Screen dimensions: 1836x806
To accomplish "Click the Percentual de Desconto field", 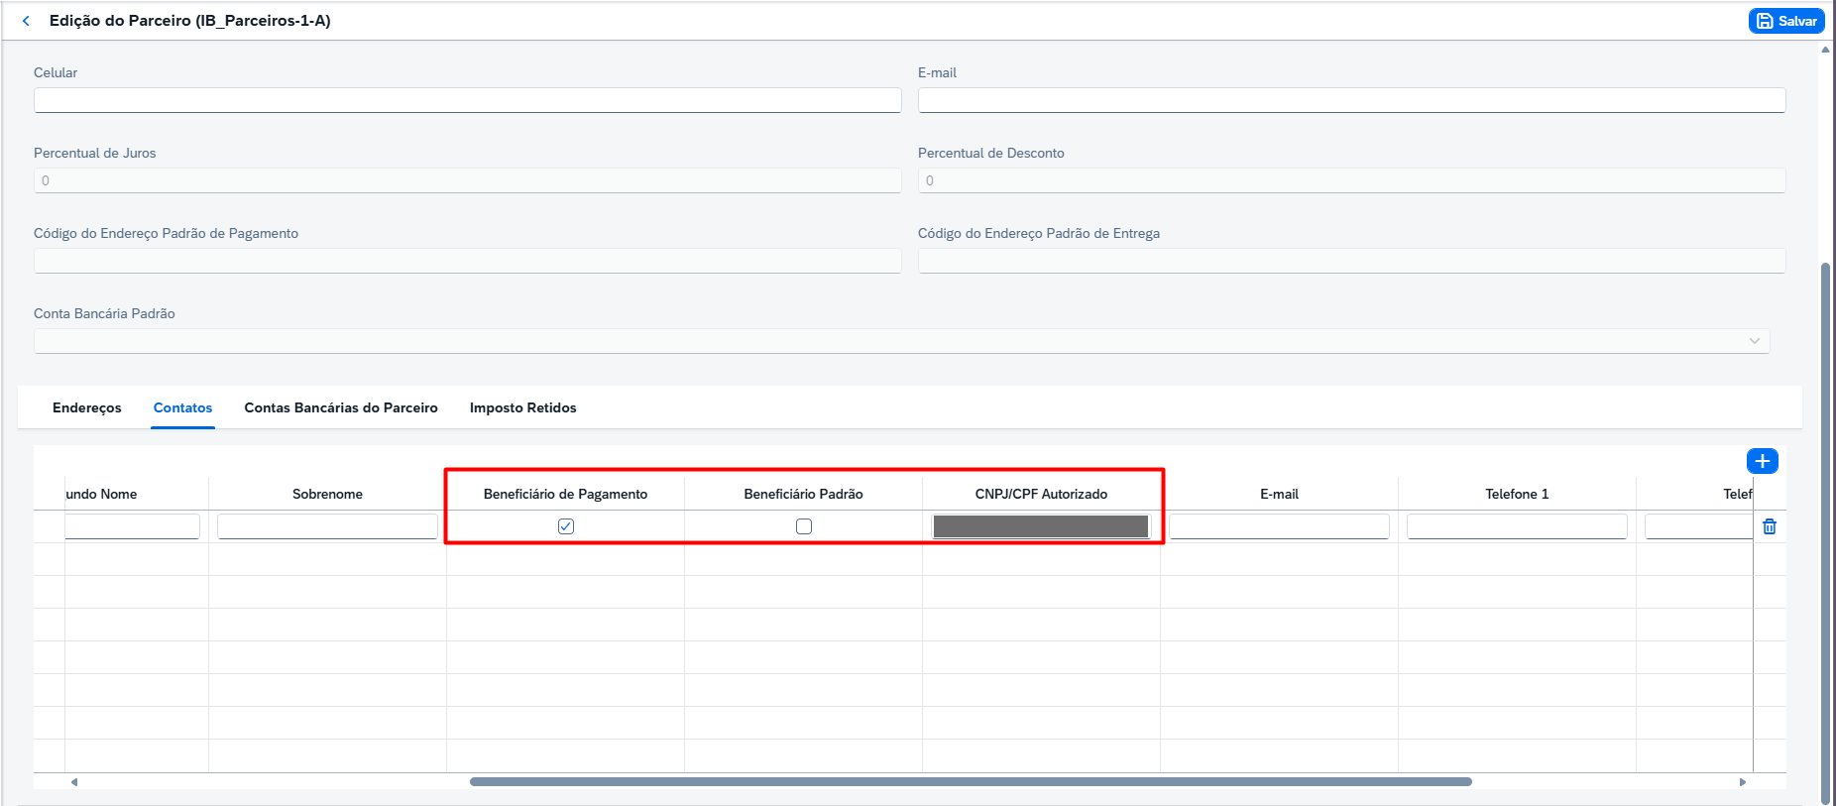I will click(1351, 180).
